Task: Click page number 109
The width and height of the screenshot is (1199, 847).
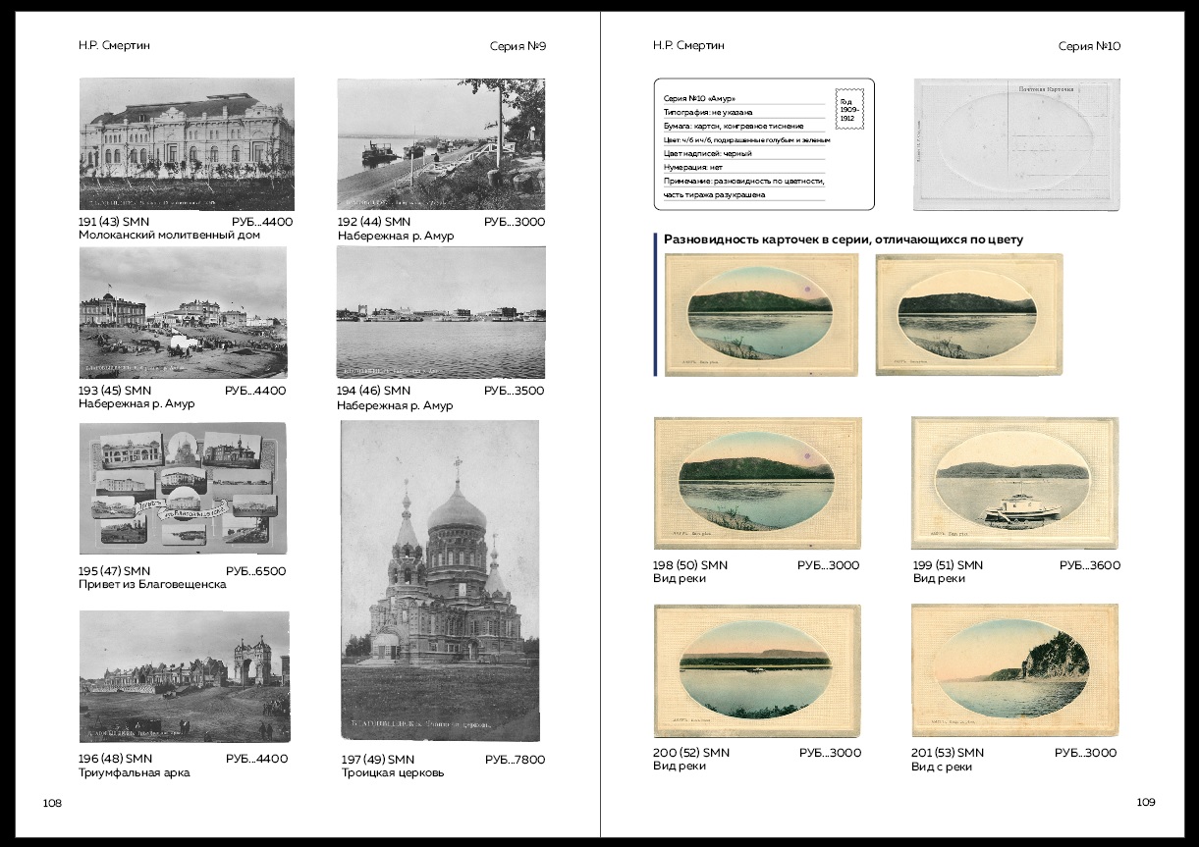Action: click(x=1146, y=802)
